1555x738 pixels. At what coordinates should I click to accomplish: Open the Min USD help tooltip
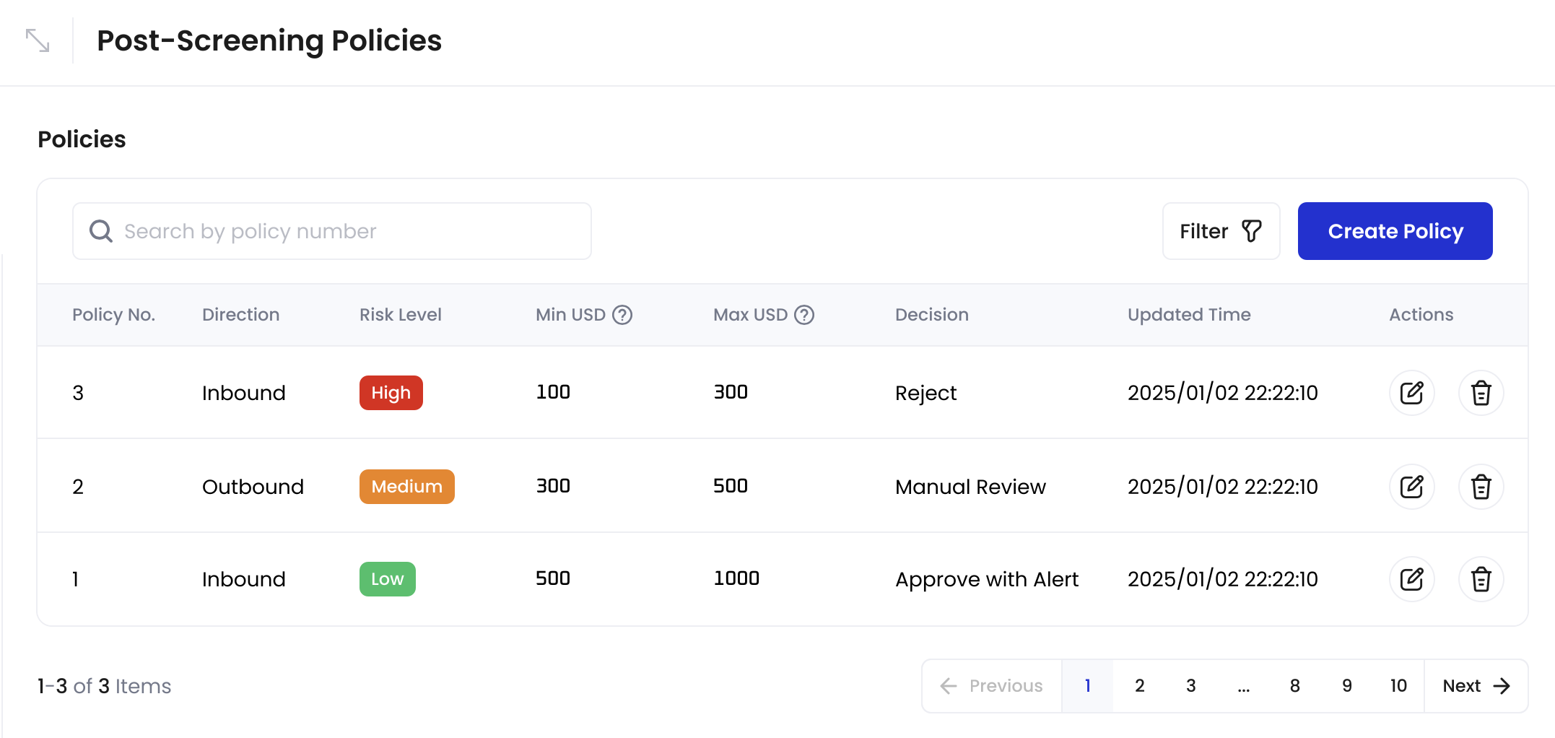[623, 315]
